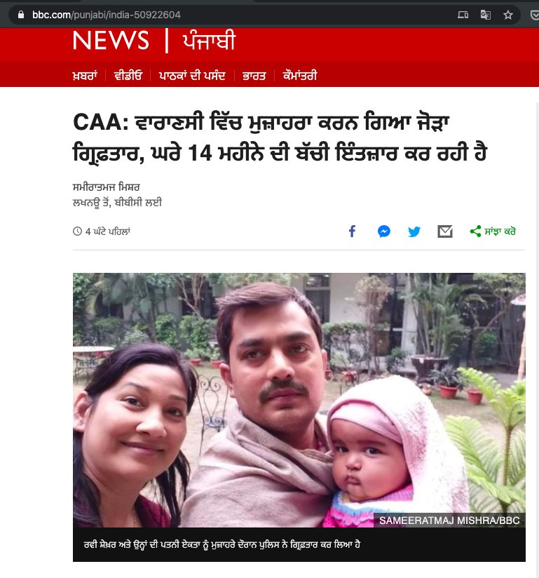This screenshot has height=578, width=539.
Task: View site info via padlock icon
Action: click(21, 15)
